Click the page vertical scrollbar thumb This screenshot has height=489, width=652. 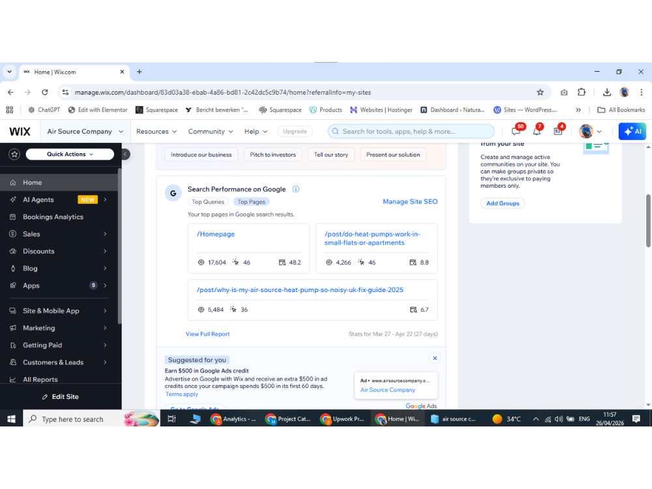(648, 220)
